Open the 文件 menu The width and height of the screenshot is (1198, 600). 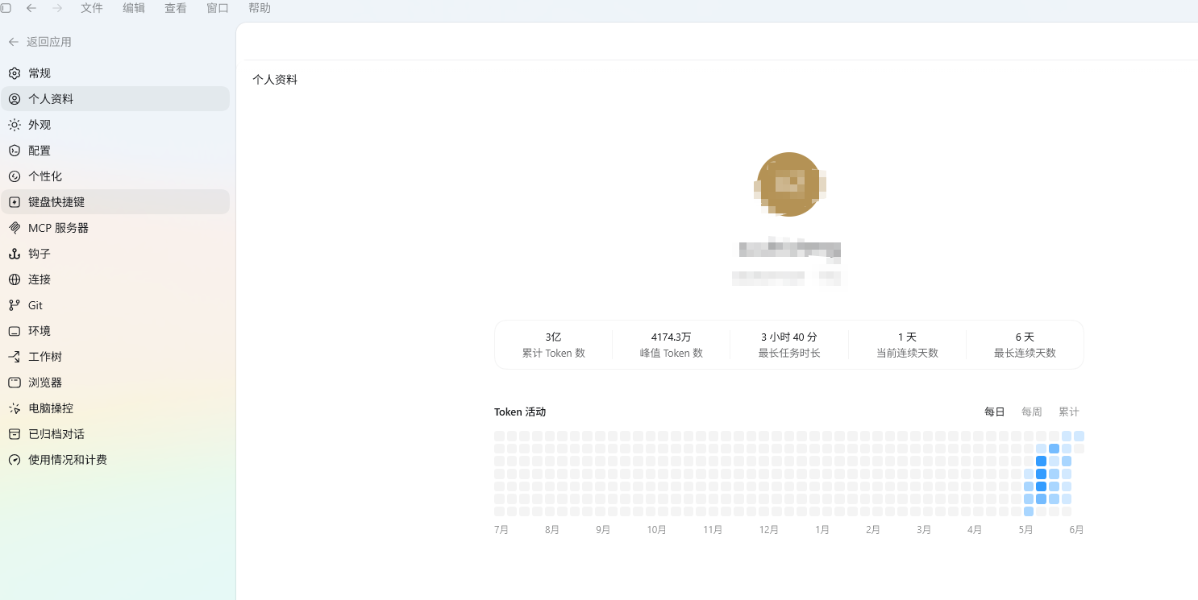click(92, 8)
